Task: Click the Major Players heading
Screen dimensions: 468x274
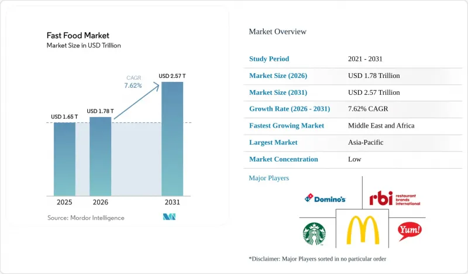Action: click(269, 178)
